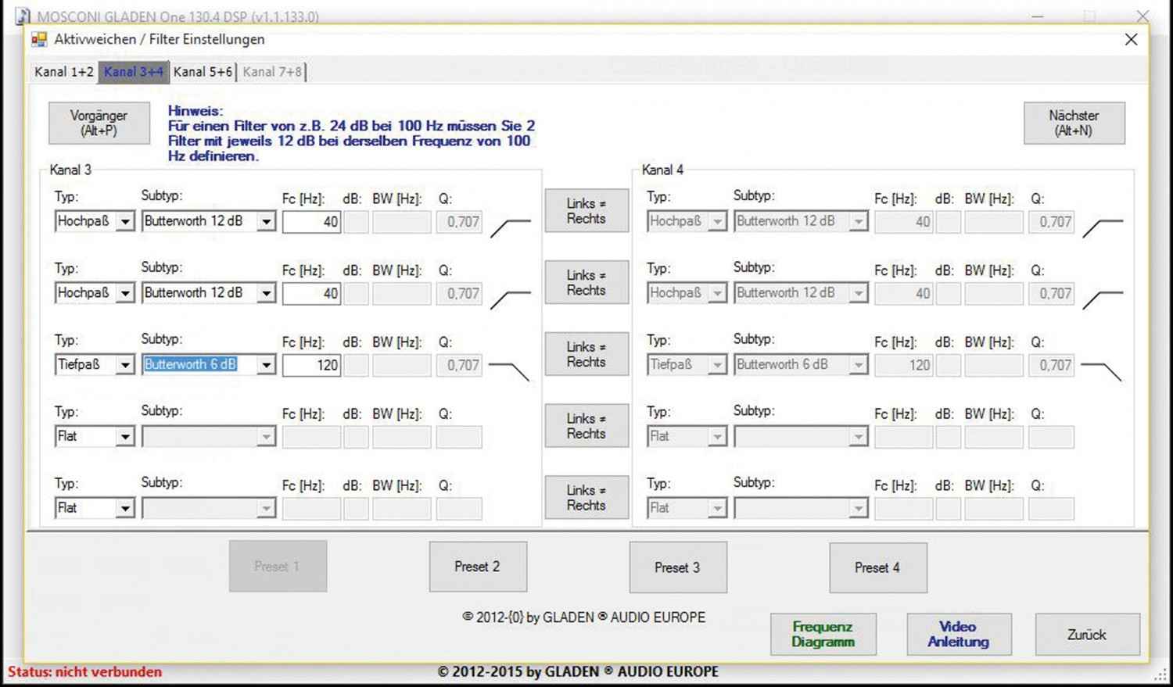This screenshot has width=1173, height=687.
Task: Toggle first Links = Rechts link button
Action: pyautogui.click(x=586, y=211)
